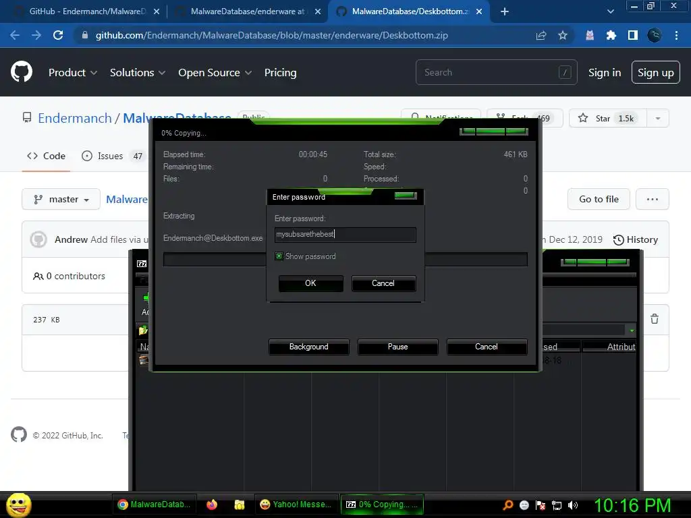The height and width of the screenshot is (518, 691).
Task: Click the share page icon in address bar
Action: coord(541,35)
